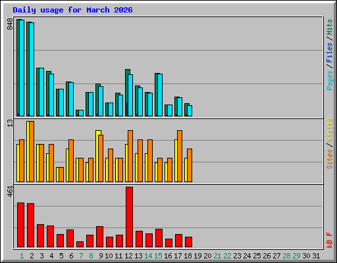Click day 19 on the x-axis
This screenshot has height=263, width=337.
click(197, 256)
